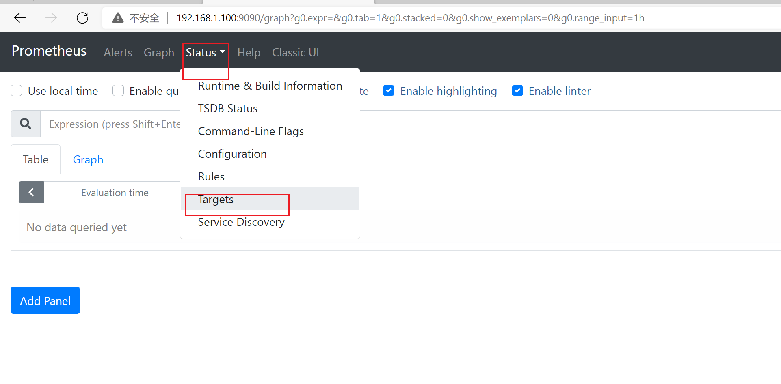Switch to the Graph tab in the panel
The width and height of the screenshot is (781, 384).
88,159
